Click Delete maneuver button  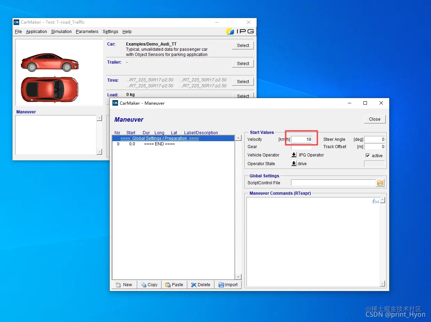[201, 284]
